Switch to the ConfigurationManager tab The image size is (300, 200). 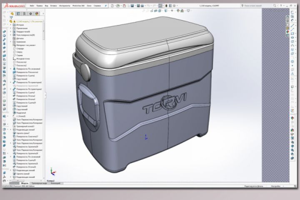(24, 14)
